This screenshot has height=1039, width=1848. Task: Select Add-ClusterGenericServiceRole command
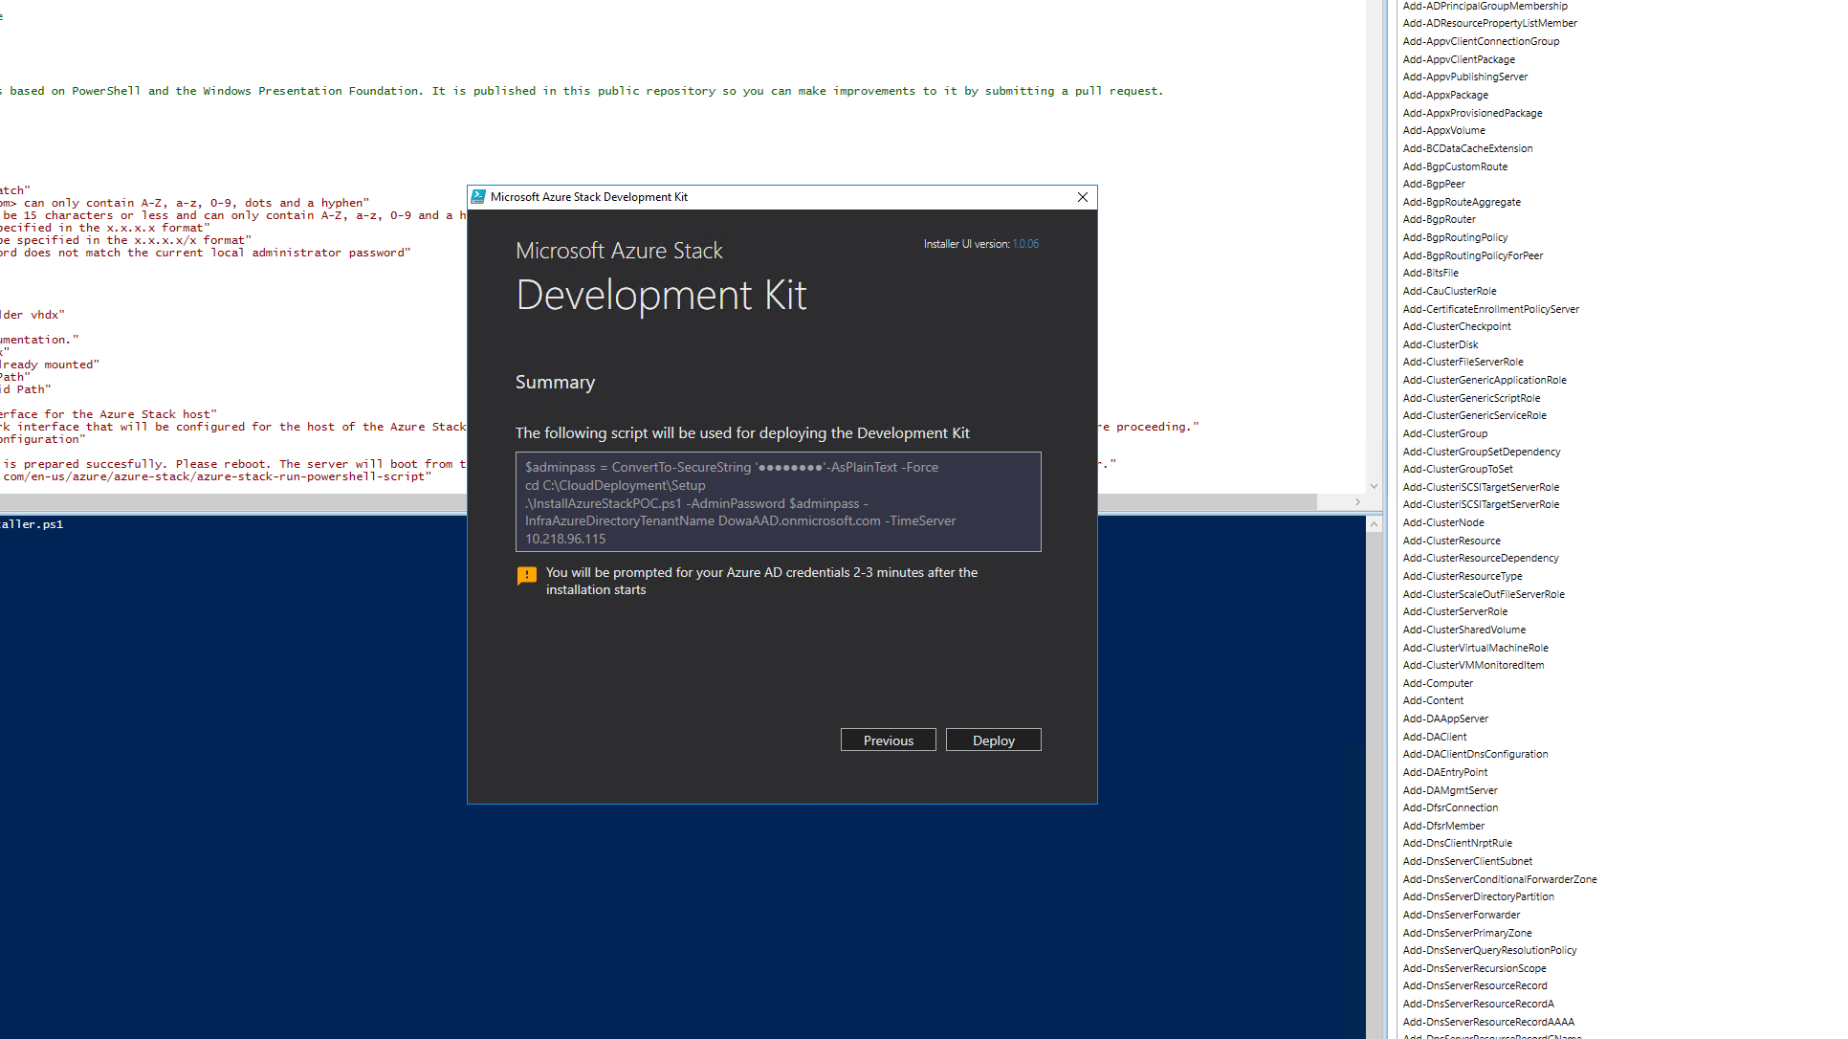pos(1474,415)
